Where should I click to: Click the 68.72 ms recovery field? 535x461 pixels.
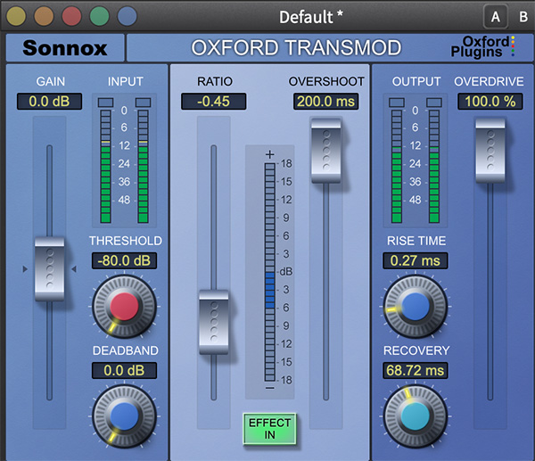click(x=416, y=371)
